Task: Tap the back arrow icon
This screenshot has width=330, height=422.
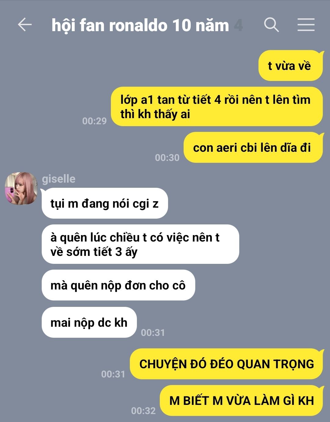Action: click(25, 25)
